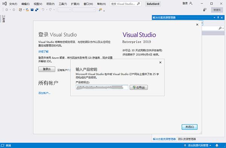Open the 扩展(X) menu

tap(75, 4)
